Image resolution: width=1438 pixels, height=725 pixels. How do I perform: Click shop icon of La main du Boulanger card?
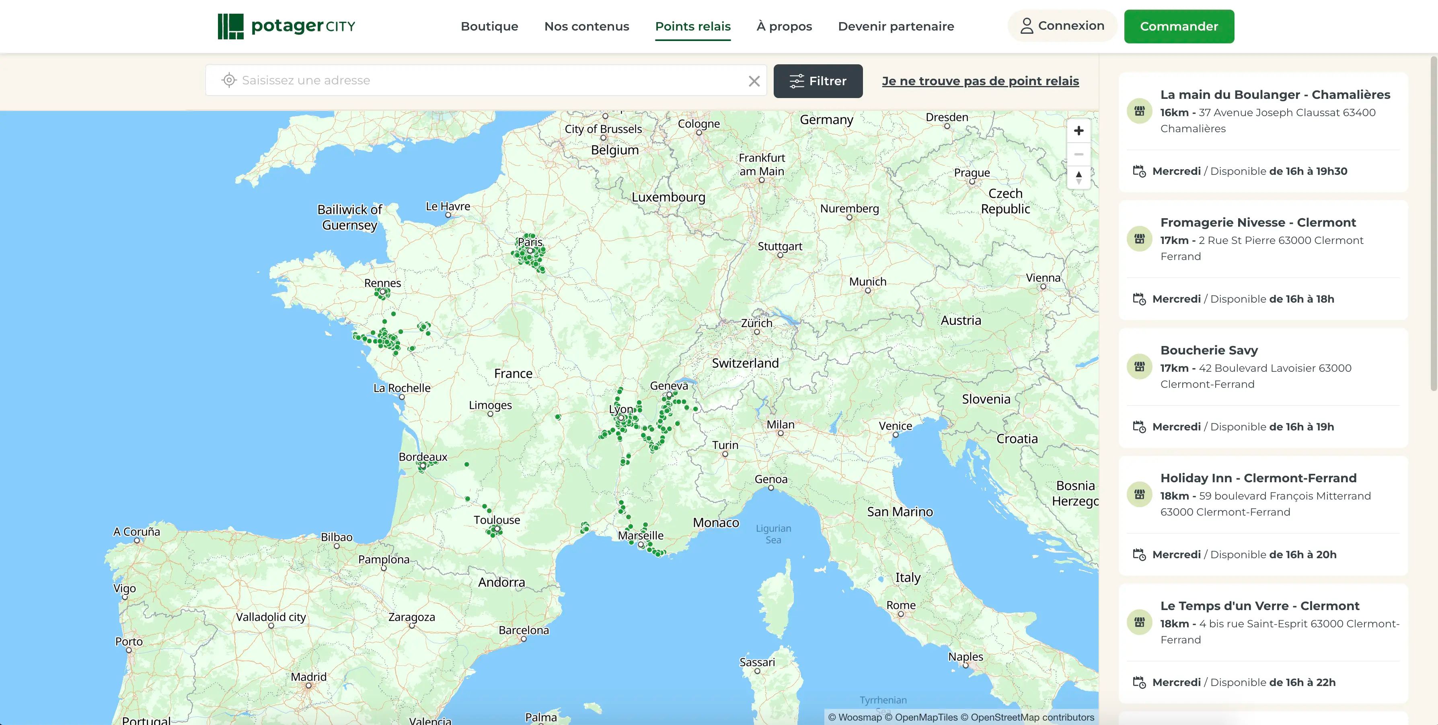(1139, 111)
